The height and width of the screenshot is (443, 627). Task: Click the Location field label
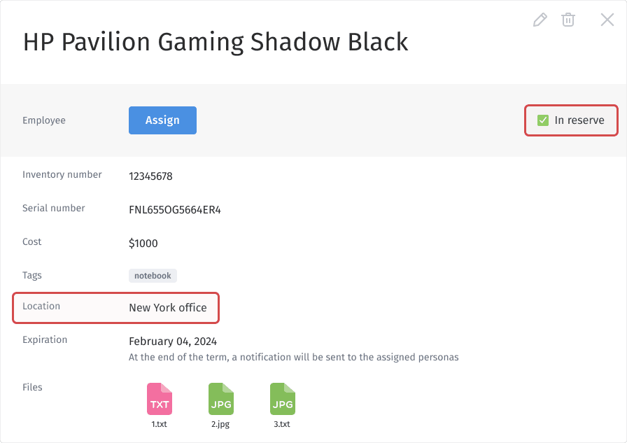point(41,306)
